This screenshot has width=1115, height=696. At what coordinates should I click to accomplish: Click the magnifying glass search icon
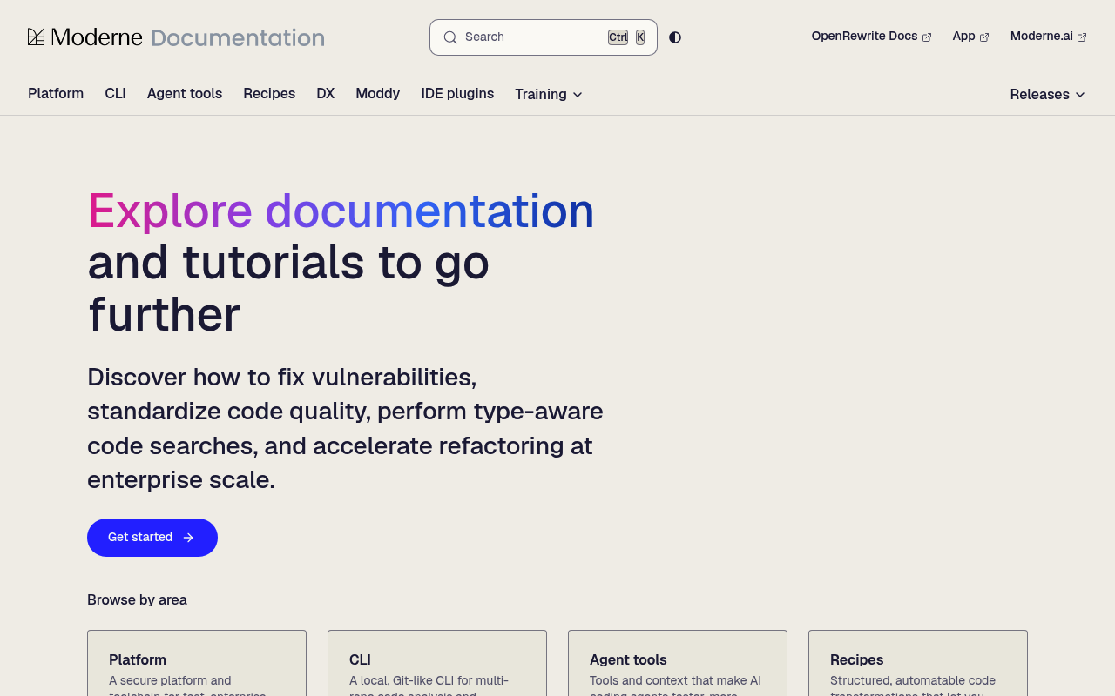click(450, 37)
